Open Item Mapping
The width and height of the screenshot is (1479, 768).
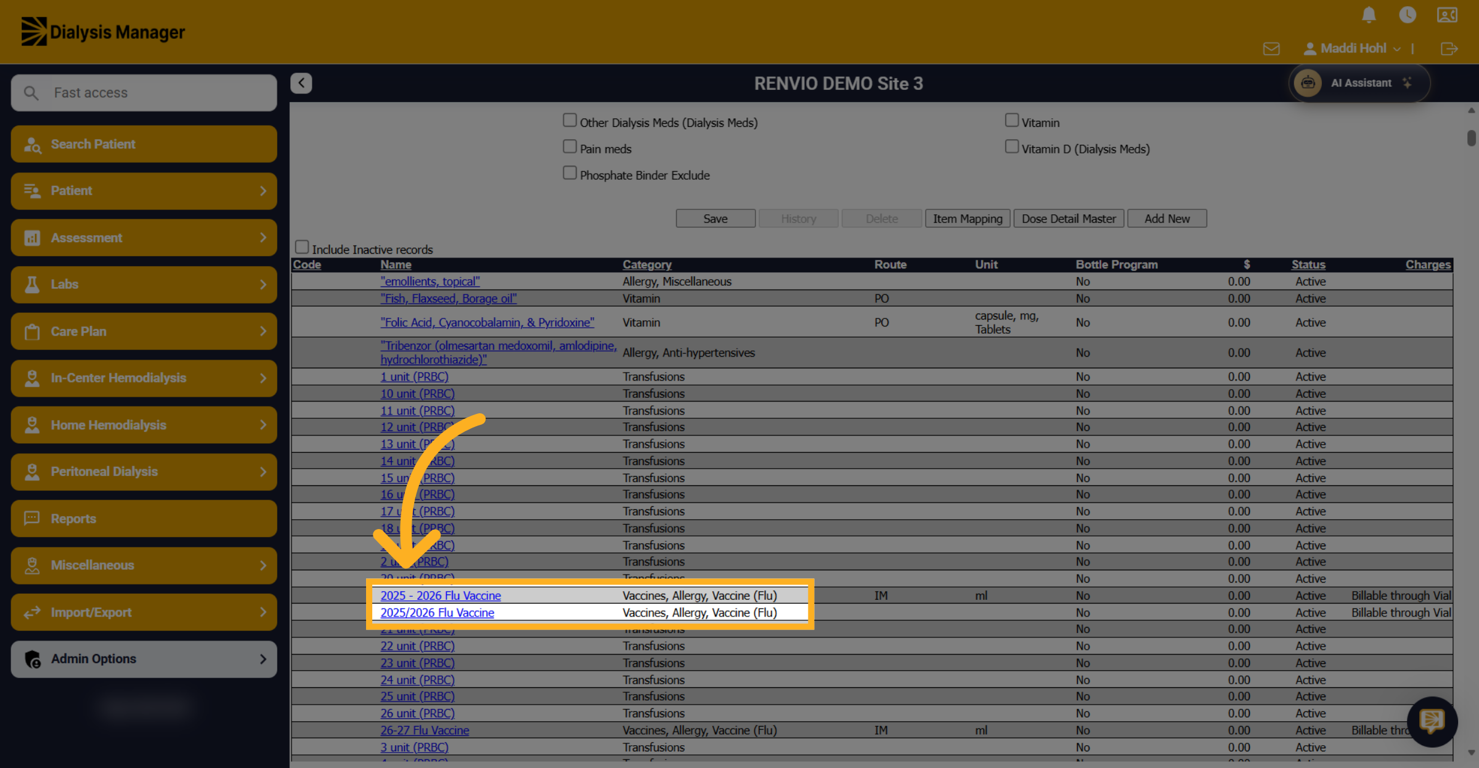[968, 219]
